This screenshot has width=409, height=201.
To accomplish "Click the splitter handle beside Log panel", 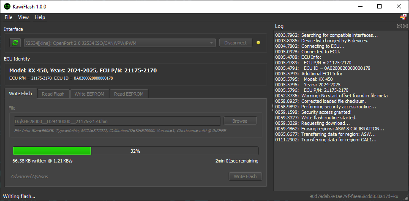I will click(x=273, y=107).
